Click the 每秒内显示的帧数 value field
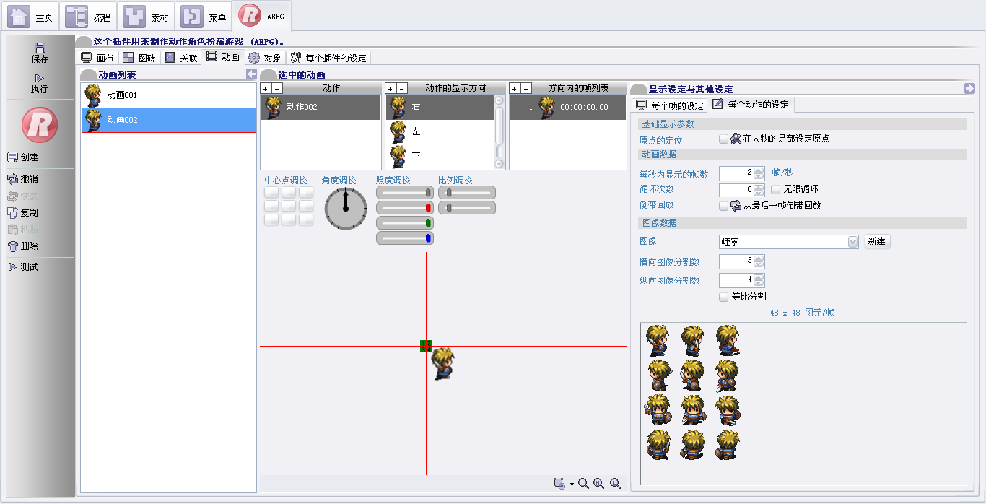986x504 pixels. 736,173
